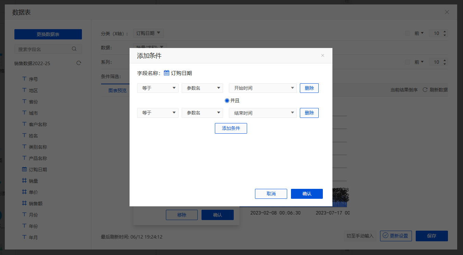Select 产品名称 in the field list
The height and width of the screenshot is (255, 463).
38,158
